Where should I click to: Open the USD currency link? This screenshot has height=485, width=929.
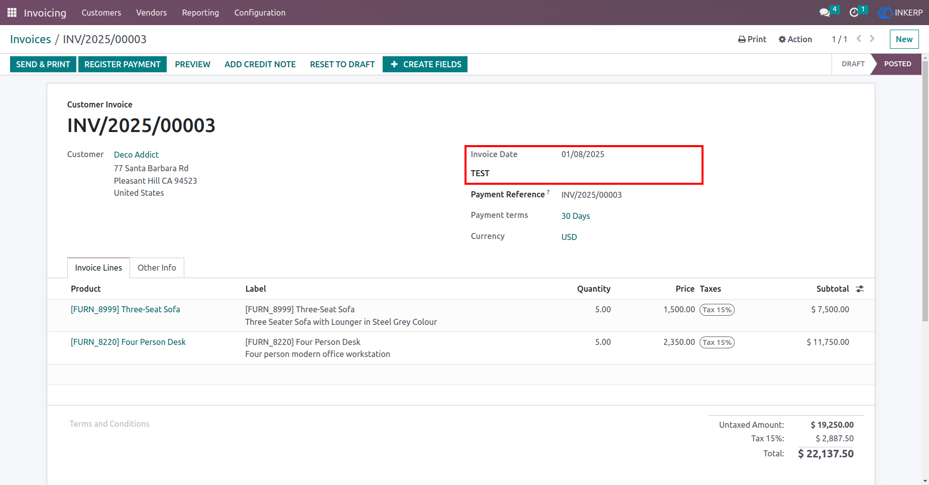point(569,237)
